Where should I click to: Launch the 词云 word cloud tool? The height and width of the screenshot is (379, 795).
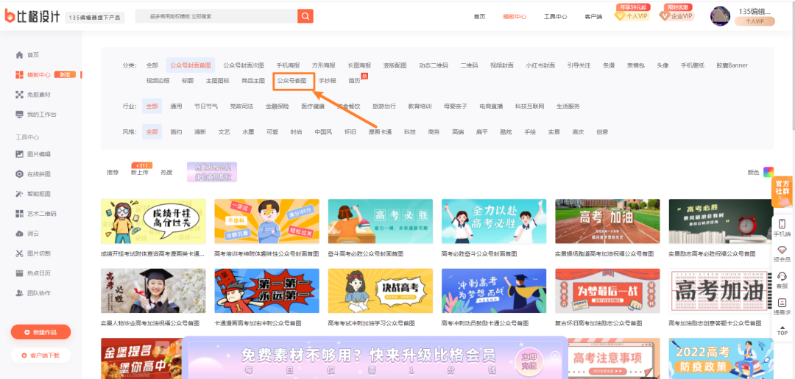pyautogui.click(x=33, y=234)
